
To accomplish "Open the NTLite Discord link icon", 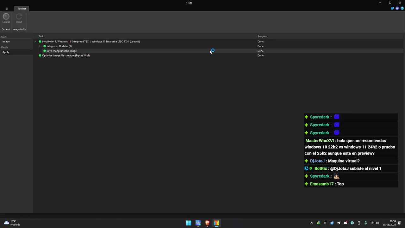I will [397, 9].
